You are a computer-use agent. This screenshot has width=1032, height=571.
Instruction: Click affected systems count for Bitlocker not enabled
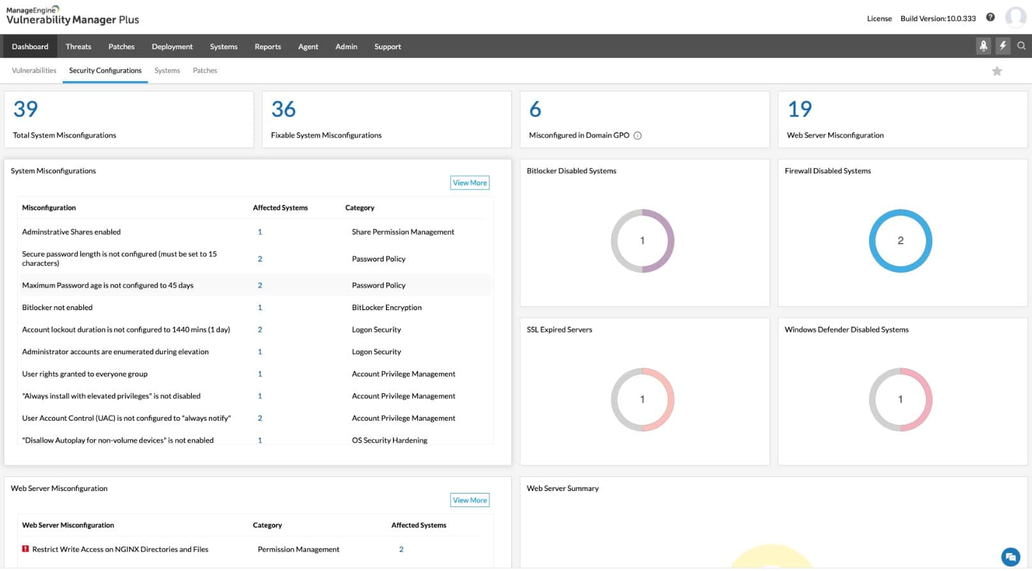tap(260, 308)
